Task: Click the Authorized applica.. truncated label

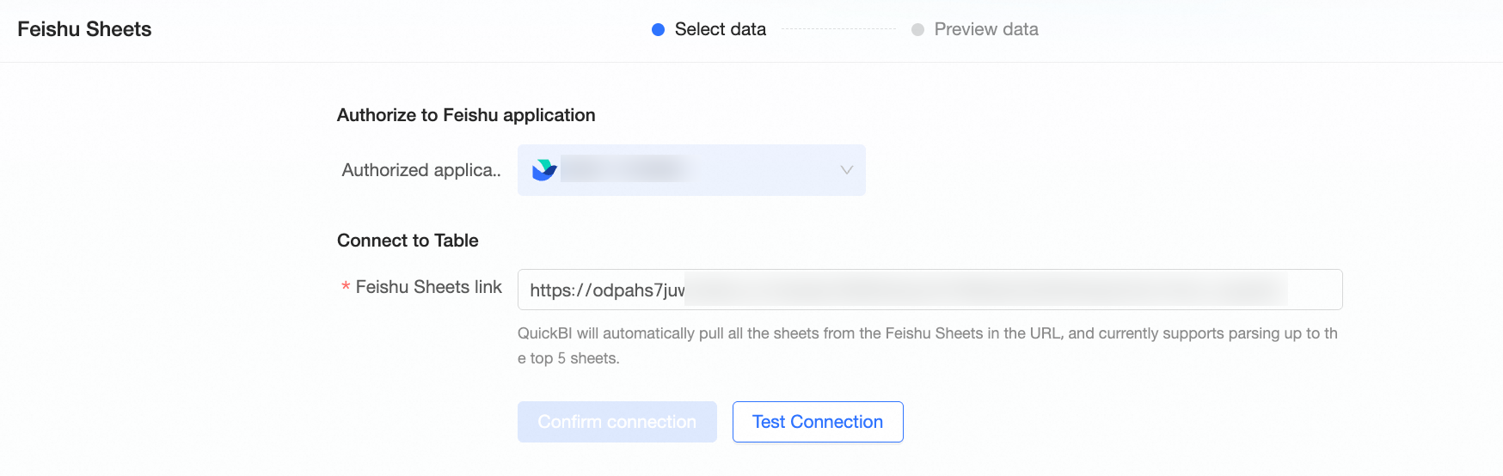Action: 421,170
